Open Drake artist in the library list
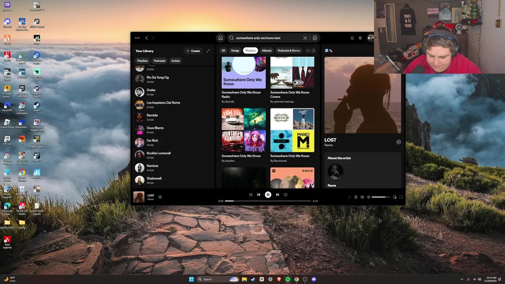505x284 pixels. tap(174, 92)
